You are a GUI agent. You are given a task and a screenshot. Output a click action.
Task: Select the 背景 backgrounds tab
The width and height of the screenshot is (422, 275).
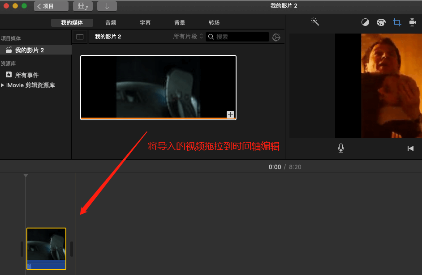(180, 22)
